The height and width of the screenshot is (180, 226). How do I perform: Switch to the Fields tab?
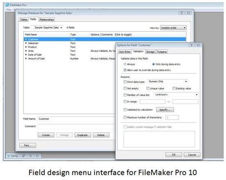pos(33,19)
